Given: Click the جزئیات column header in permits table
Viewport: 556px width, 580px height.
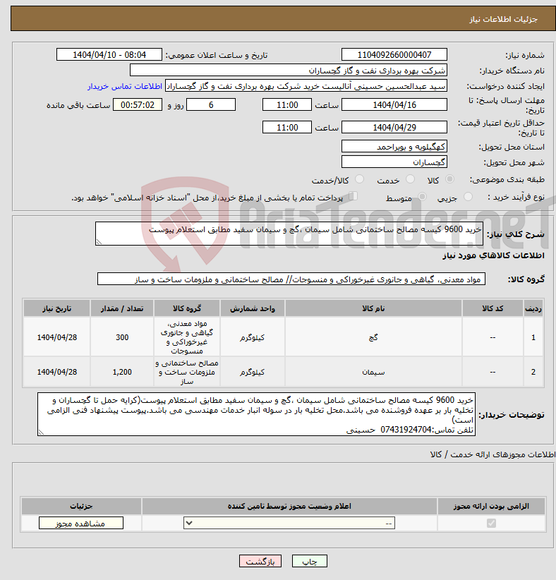Looking at the screenshot, I should pos(81,506).
